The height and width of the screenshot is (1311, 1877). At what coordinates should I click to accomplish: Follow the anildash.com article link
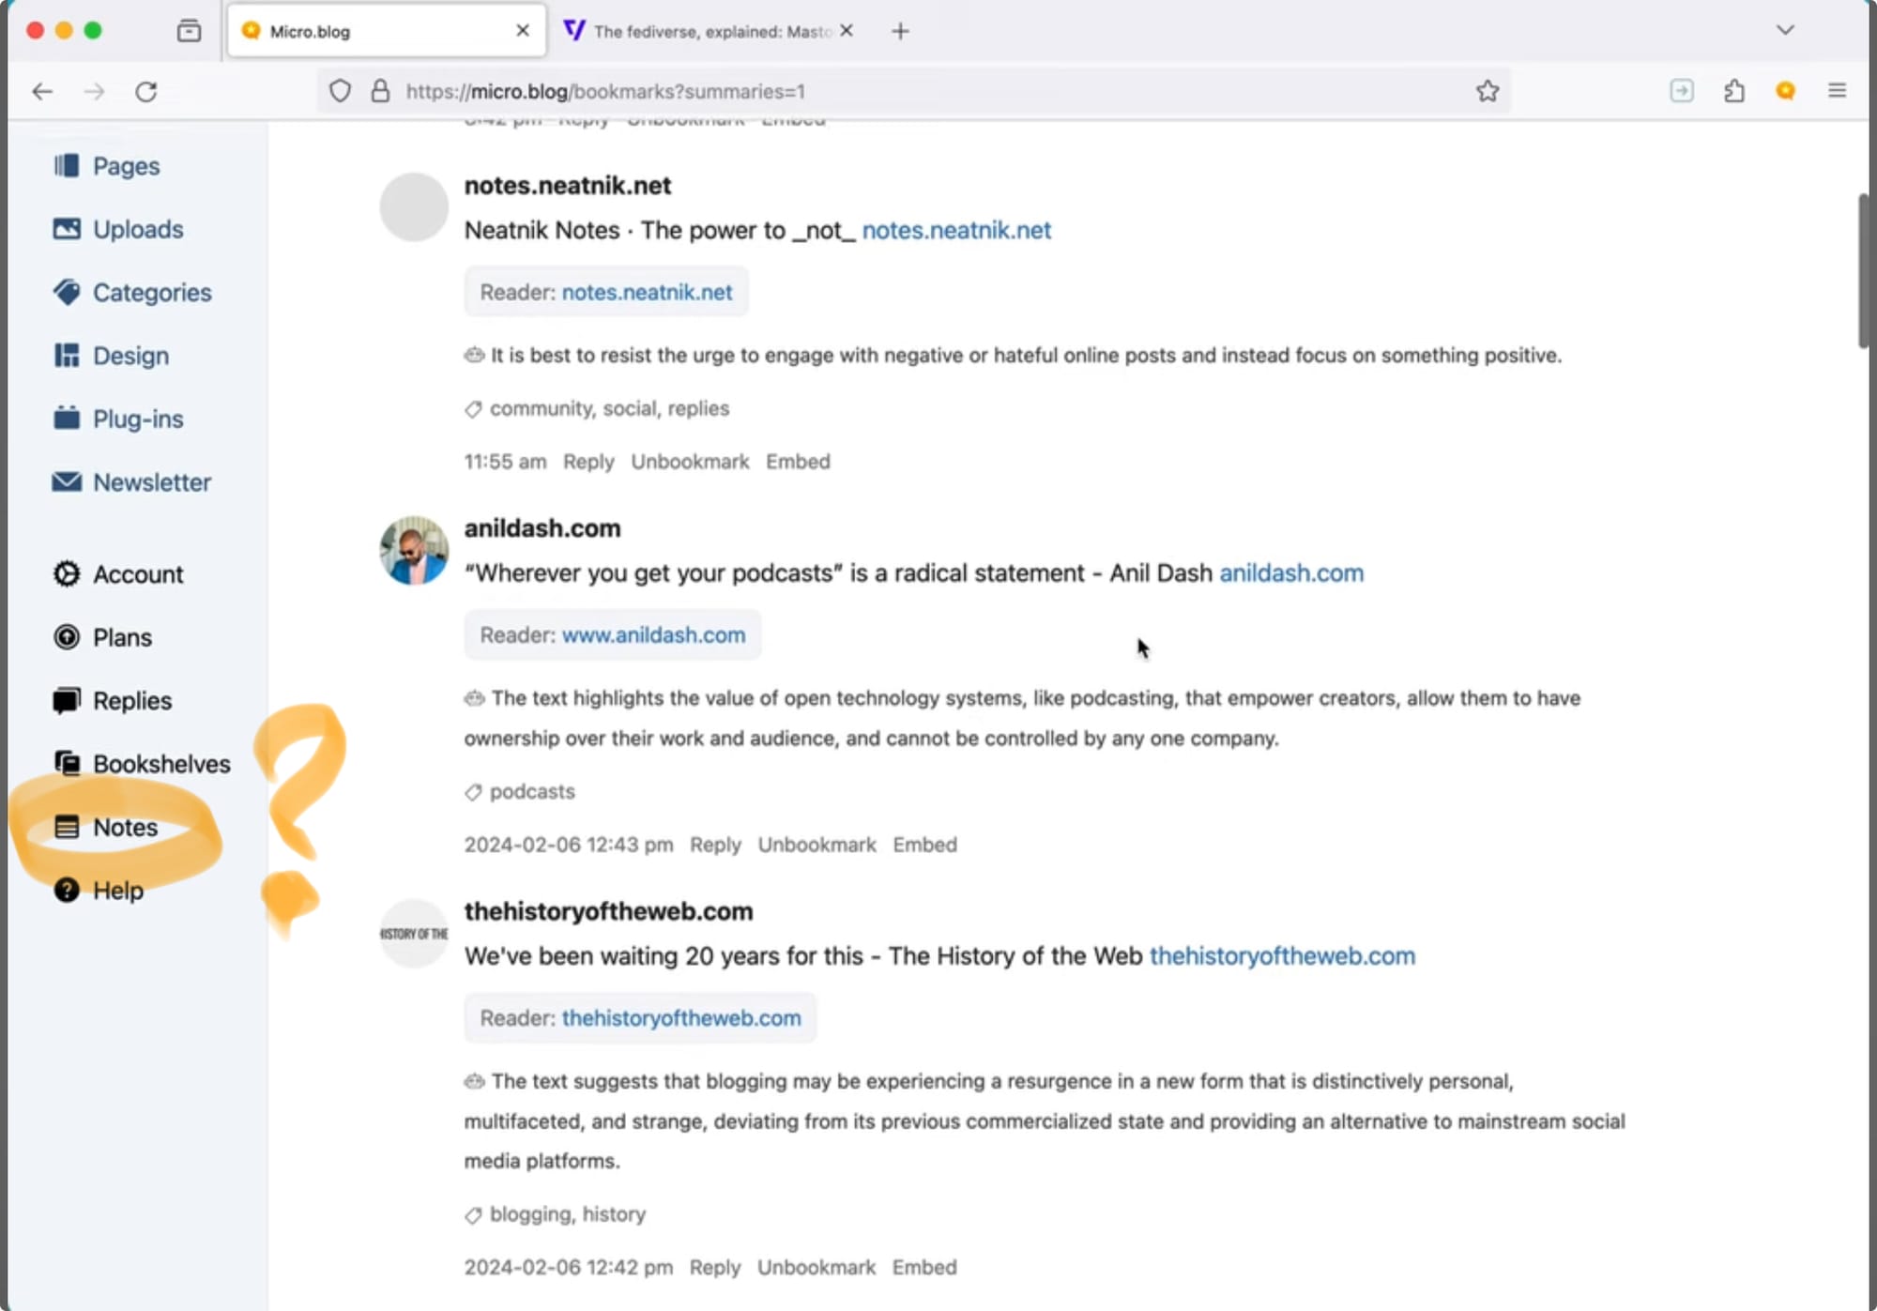tap(1290, 572)
